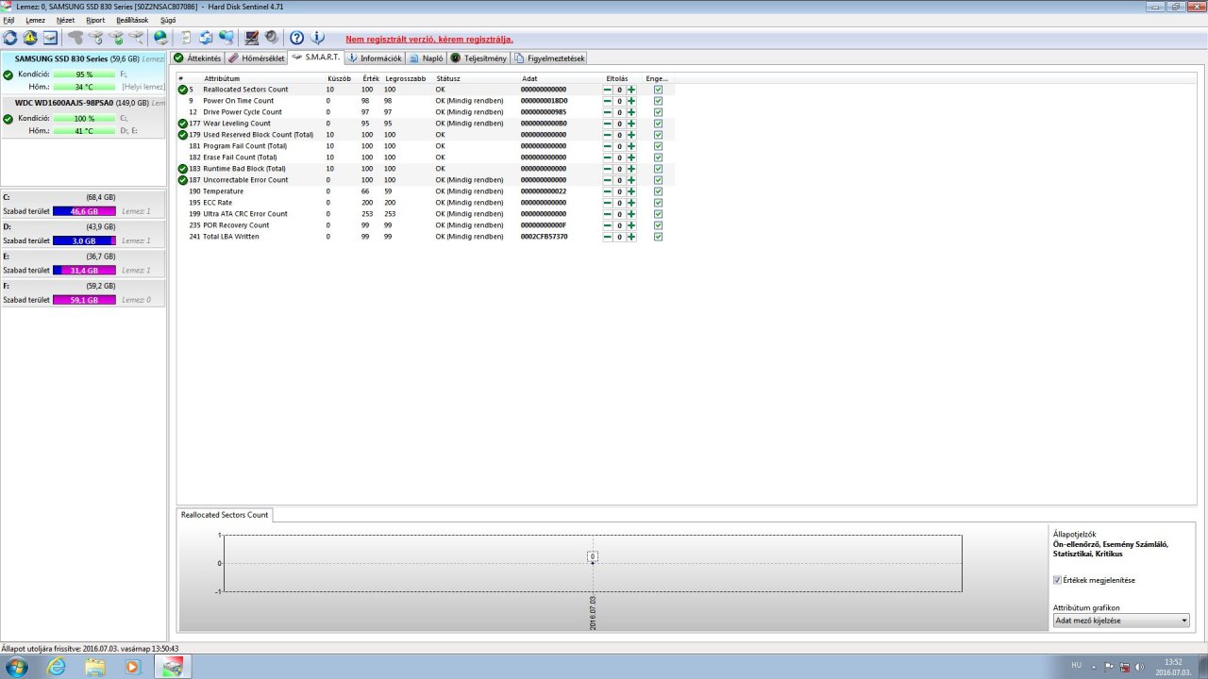Switch to the Figyelmeztetések tab

click(549, 58)
